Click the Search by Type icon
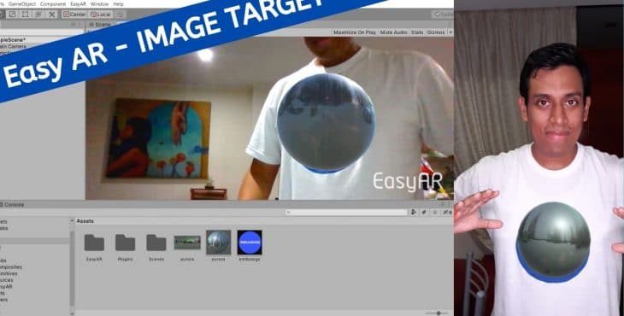 [x=414, y=213]
